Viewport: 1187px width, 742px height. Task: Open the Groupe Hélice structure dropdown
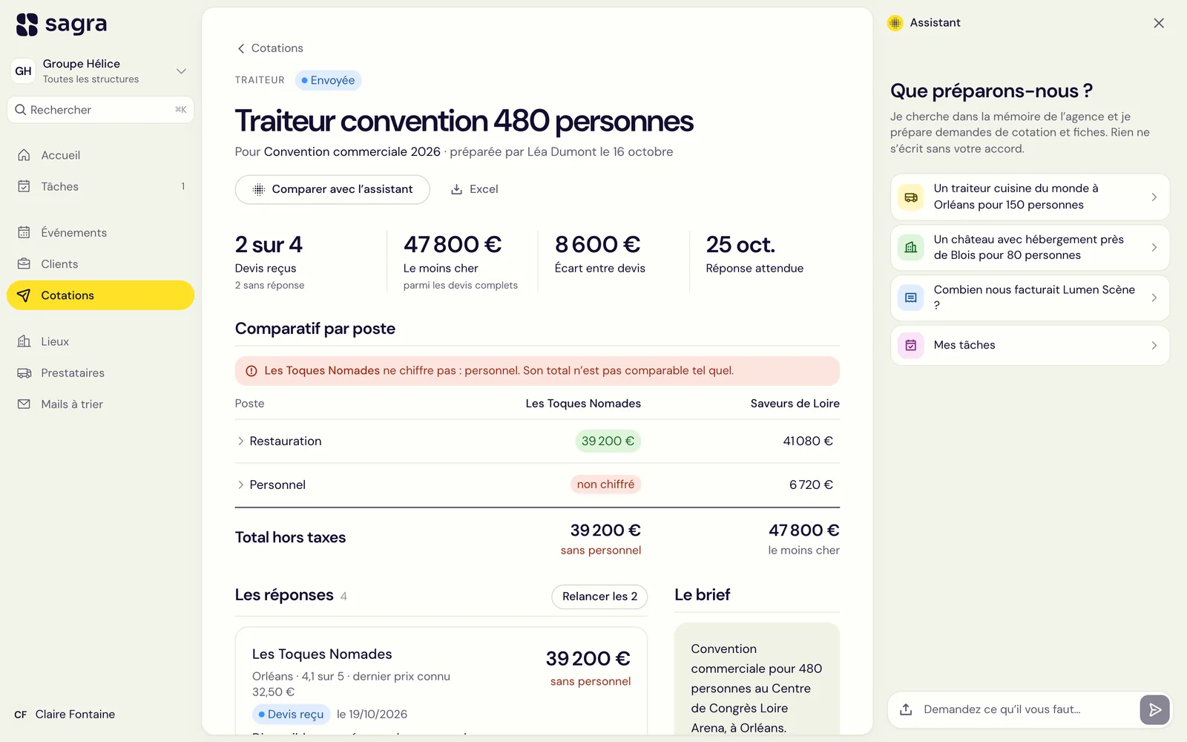[x=101, y=71]
